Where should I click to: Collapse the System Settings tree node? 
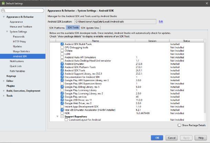[x=7, y=32]
